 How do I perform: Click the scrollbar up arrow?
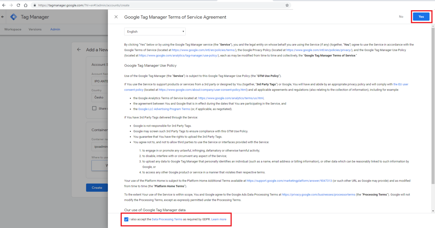[x=433, y=26]
